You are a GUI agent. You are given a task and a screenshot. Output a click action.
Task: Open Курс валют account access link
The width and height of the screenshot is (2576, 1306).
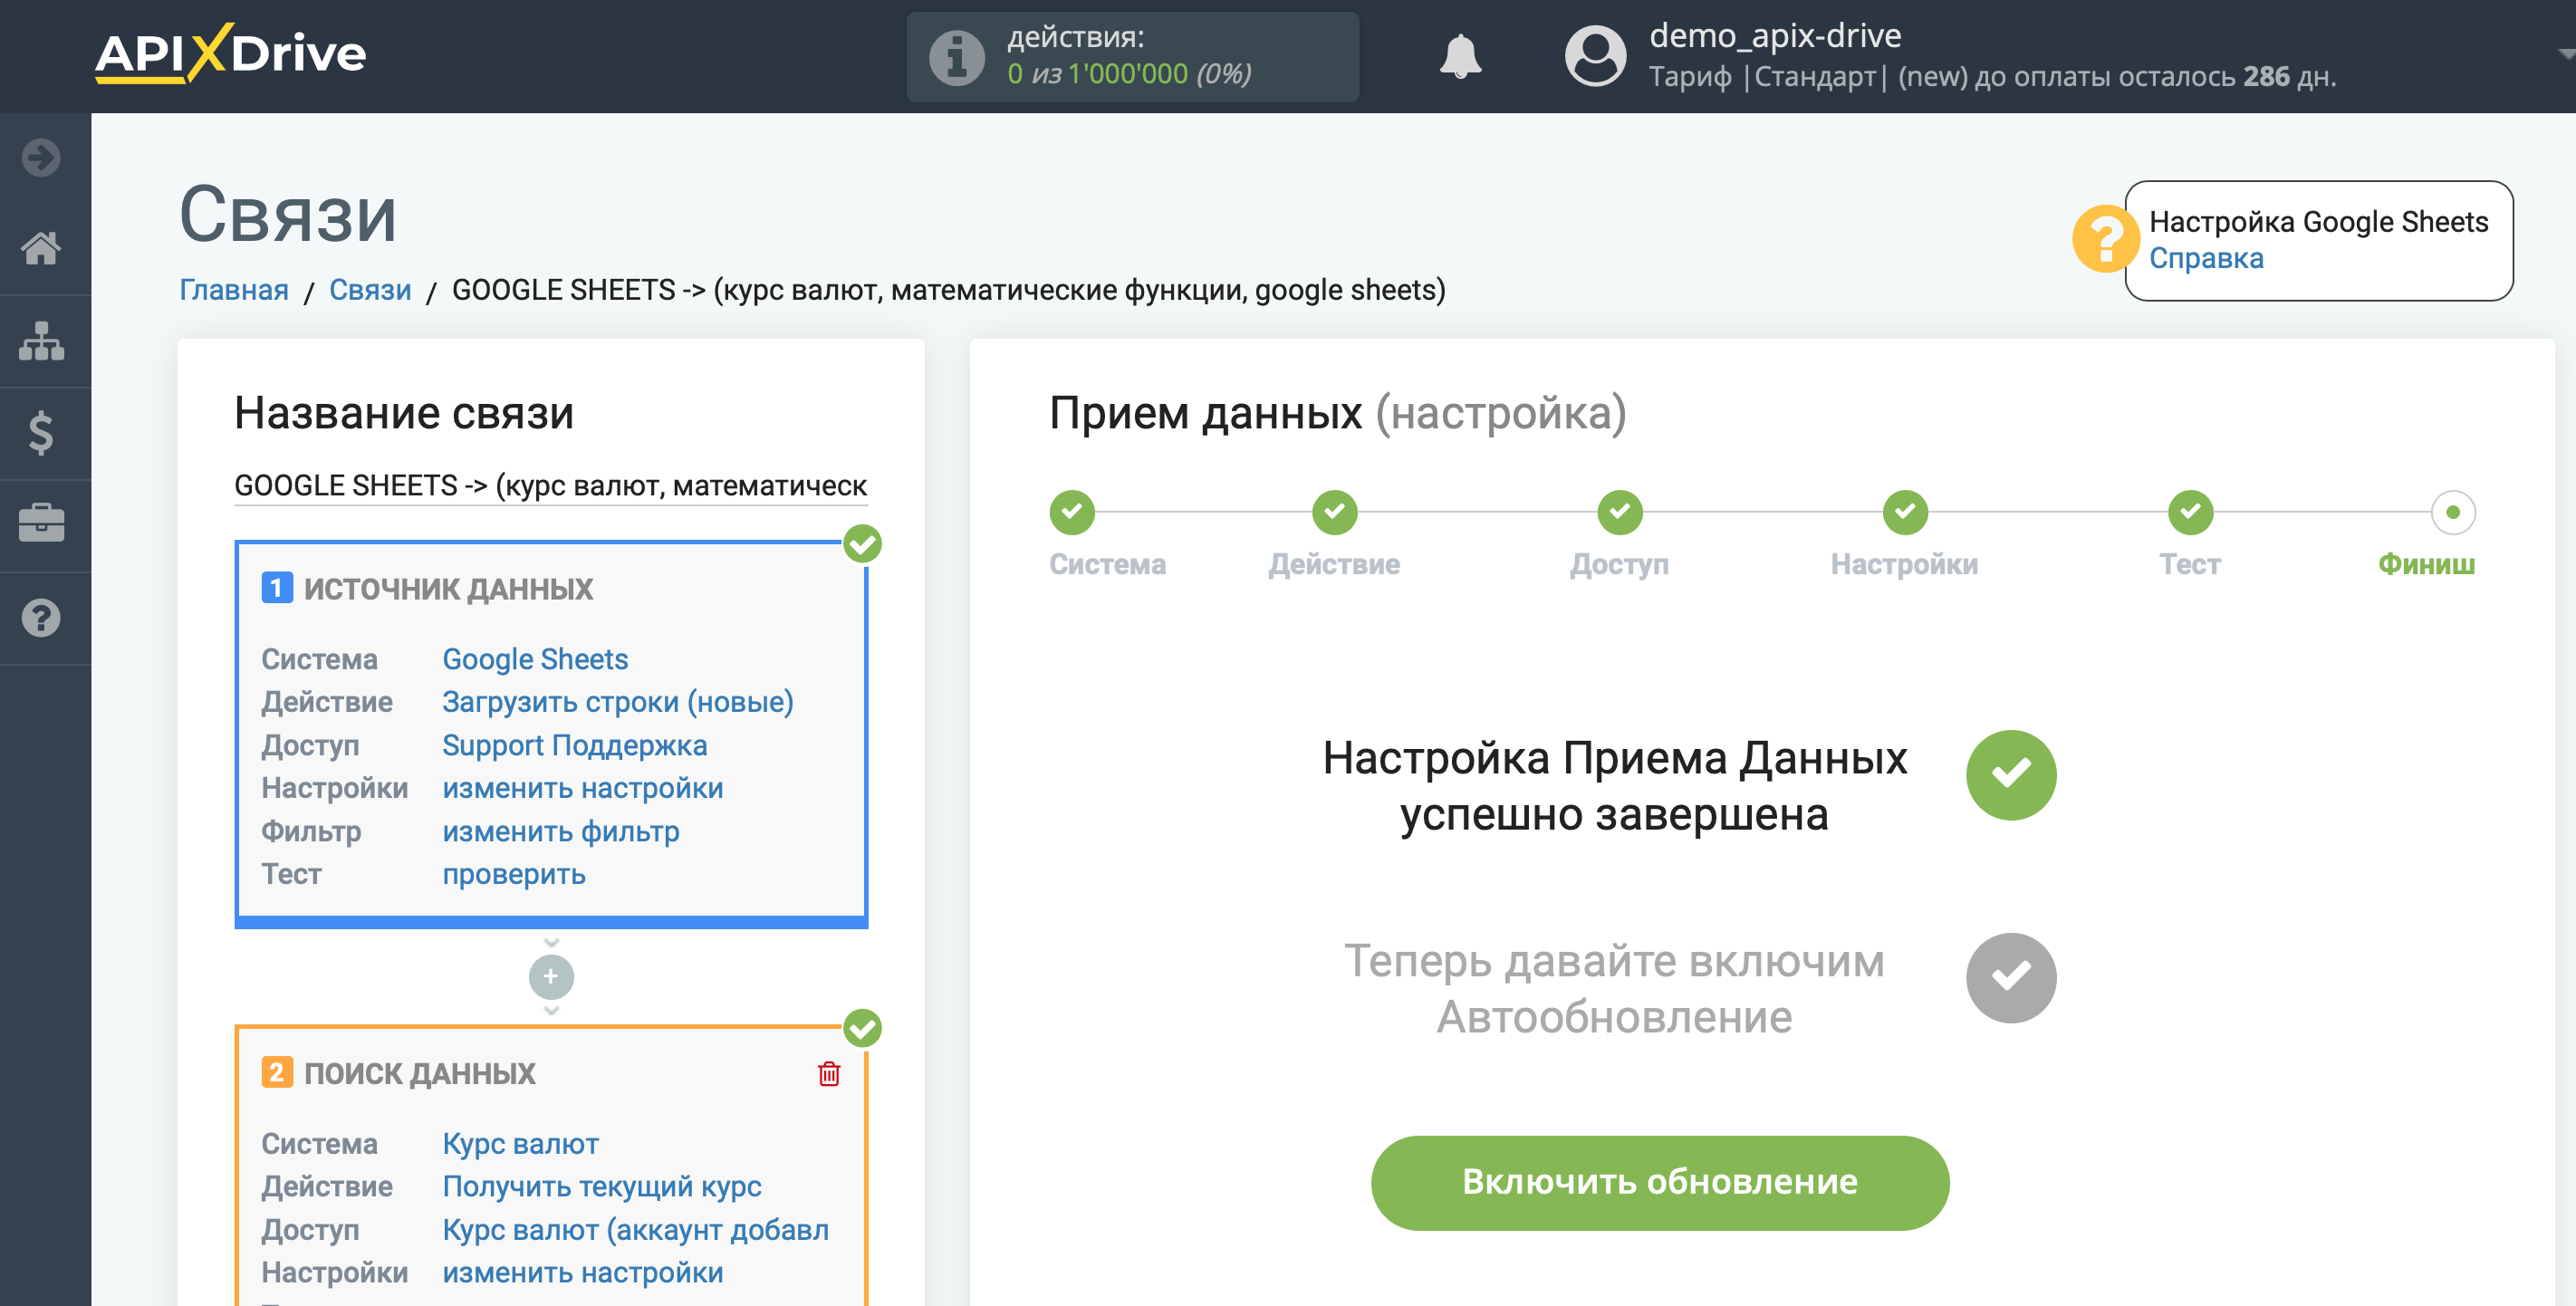click(635, 1229)
